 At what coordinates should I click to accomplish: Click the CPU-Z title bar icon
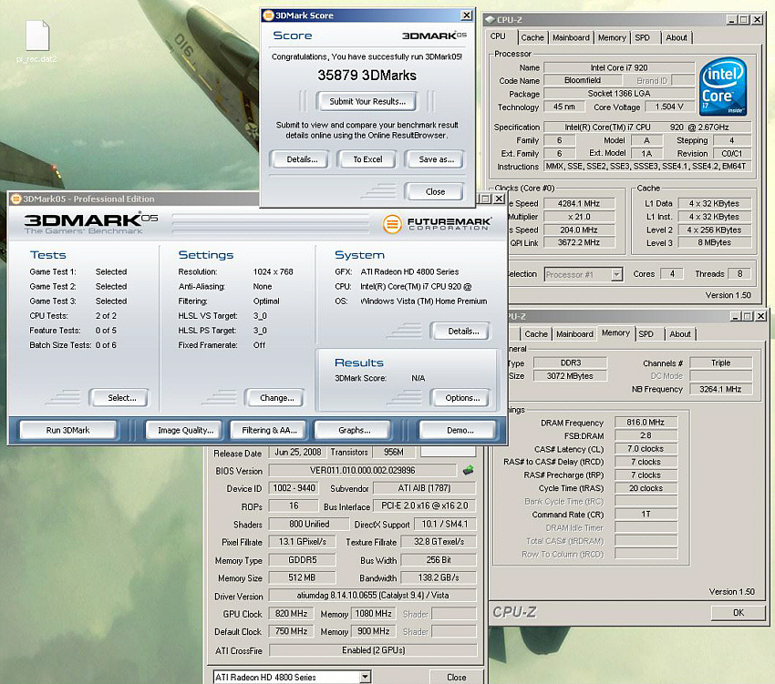tap(490, 20)
